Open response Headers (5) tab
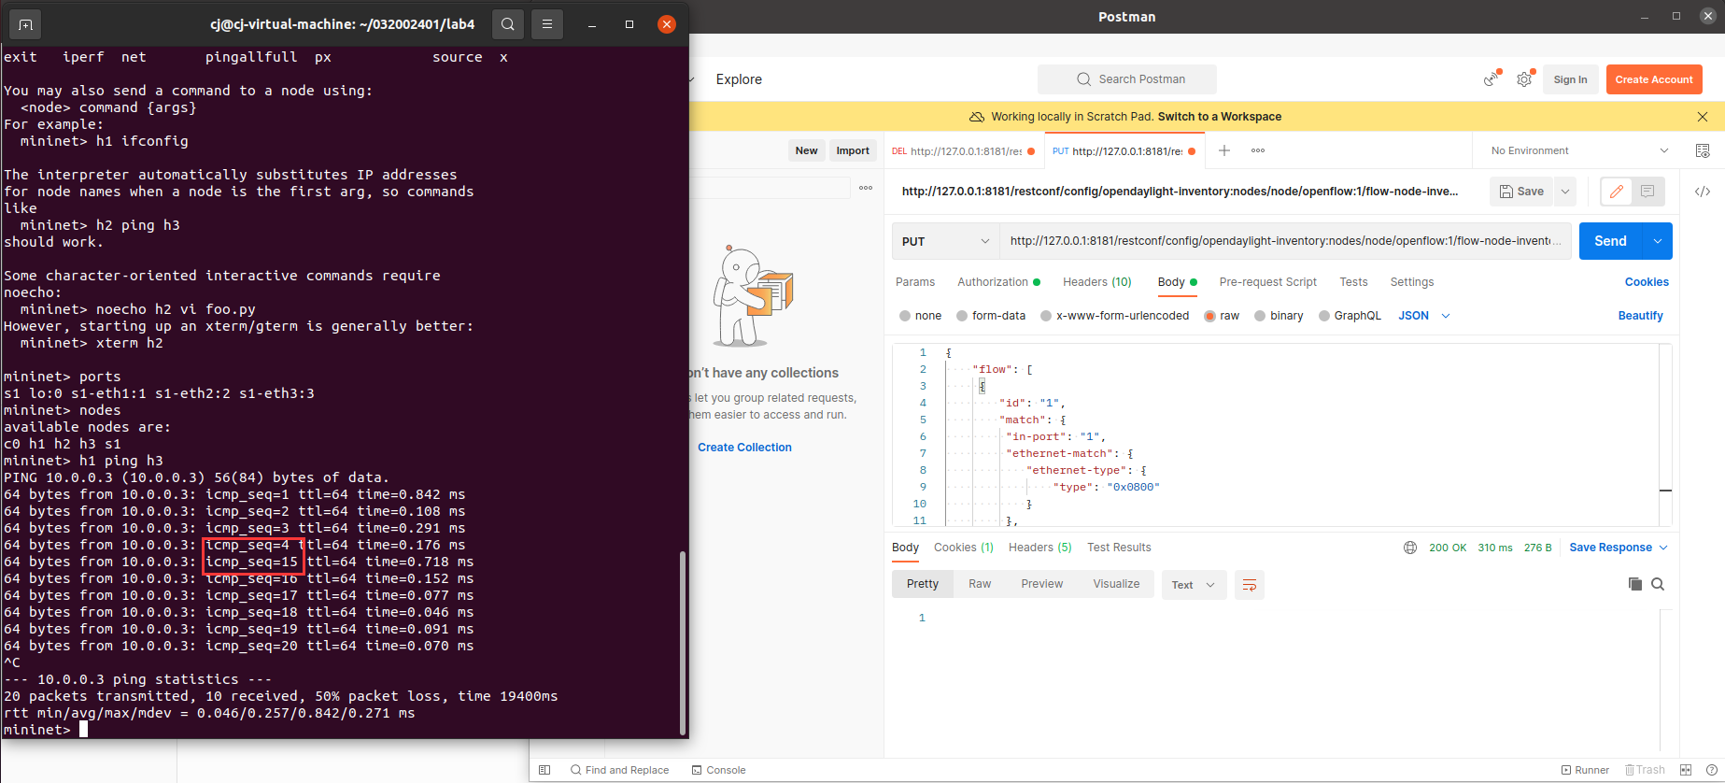1725x783 pixels. [1040, 548]
